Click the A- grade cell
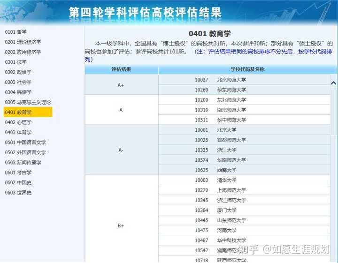The image size is (338, 263). click(x=122, y=150)
